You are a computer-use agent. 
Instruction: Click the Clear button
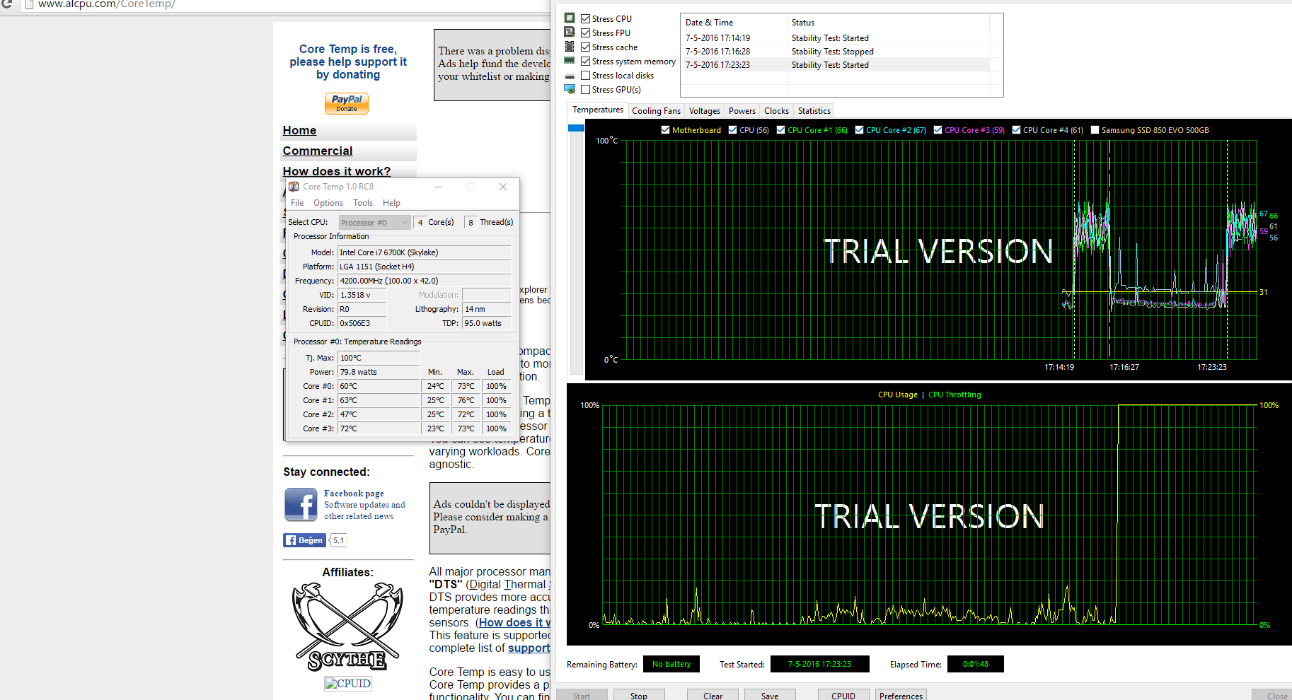(x=713, y=695)
